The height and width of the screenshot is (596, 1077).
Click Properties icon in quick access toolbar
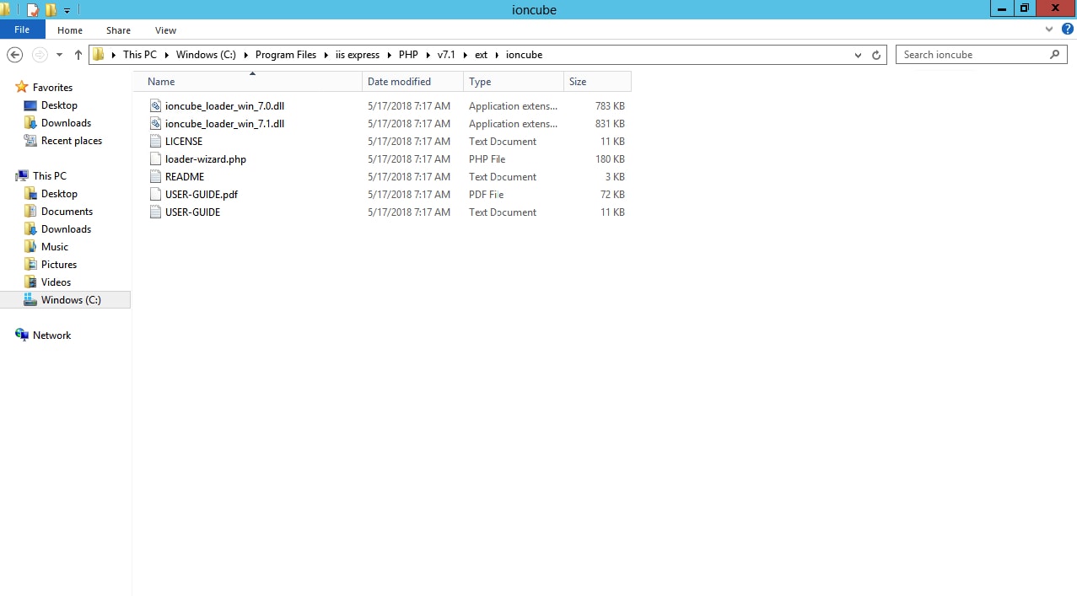click(33, 10)
